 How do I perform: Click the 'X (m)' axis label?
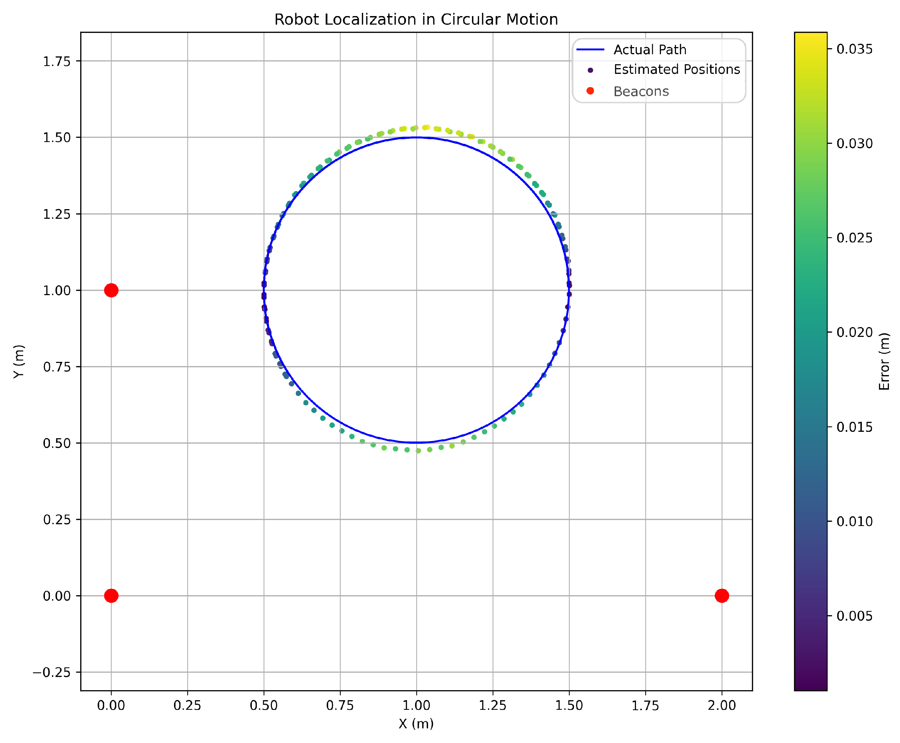tap(416, 724)
